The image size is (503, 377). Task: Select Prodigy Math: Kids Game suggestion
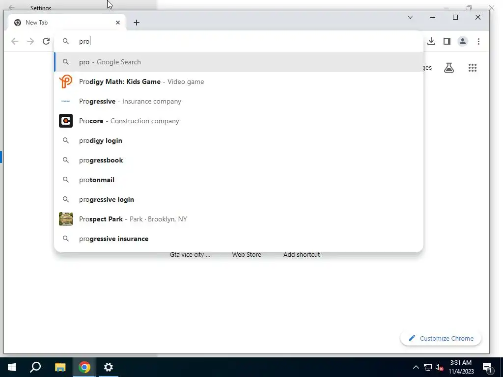pos(239,81)
